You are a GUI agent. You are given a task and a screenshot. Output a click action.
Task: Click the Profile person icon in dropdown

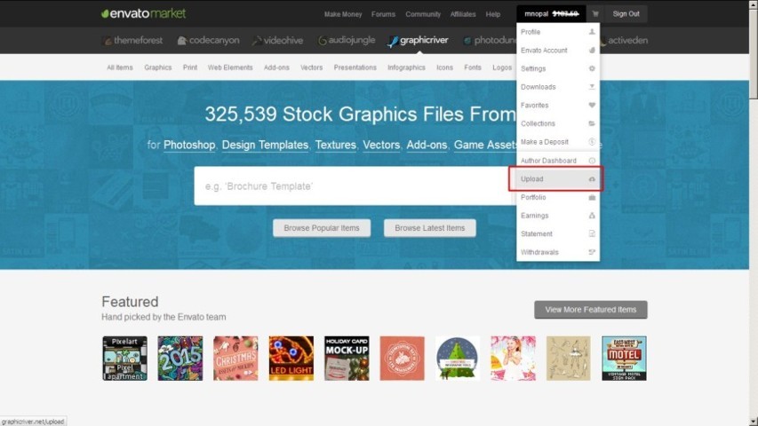592,32
